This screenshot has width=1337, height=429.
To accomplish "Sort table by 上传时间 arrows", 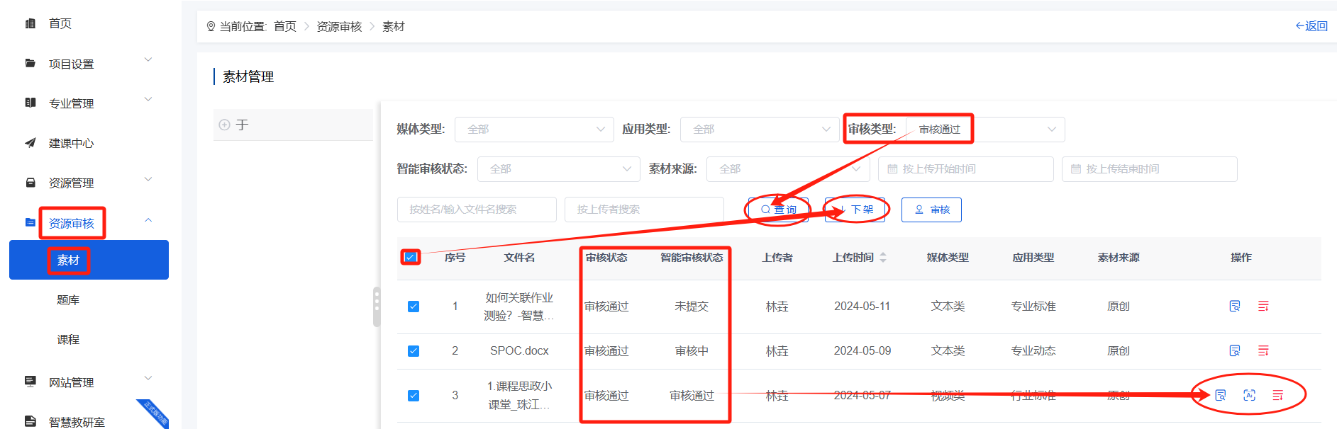I will coord(883,258).
